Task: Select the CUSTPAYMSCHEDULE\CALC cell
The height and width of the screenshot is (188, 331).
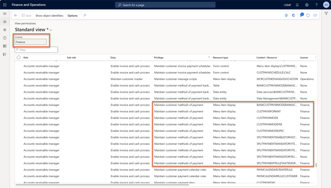Action: (274, 72)
